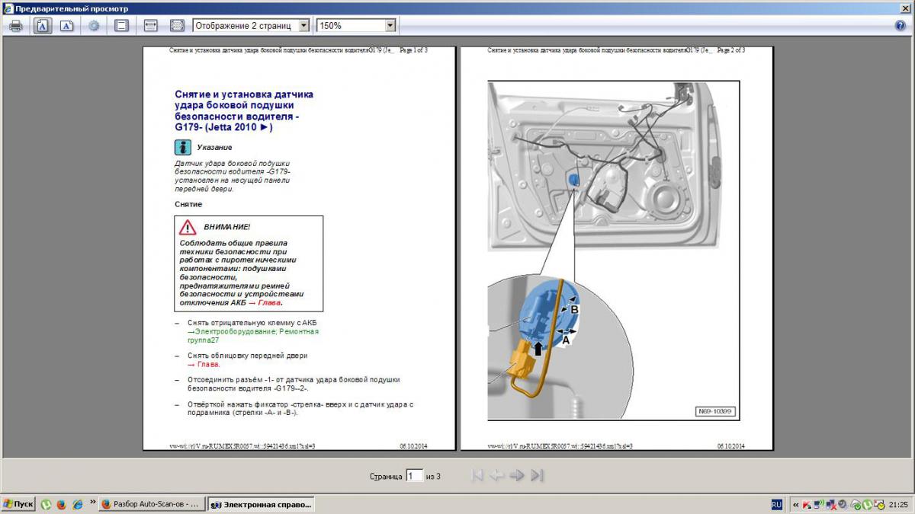Click the disconnected network tray icon
This screenshot has height=514, width=915.
coord(830,504)
